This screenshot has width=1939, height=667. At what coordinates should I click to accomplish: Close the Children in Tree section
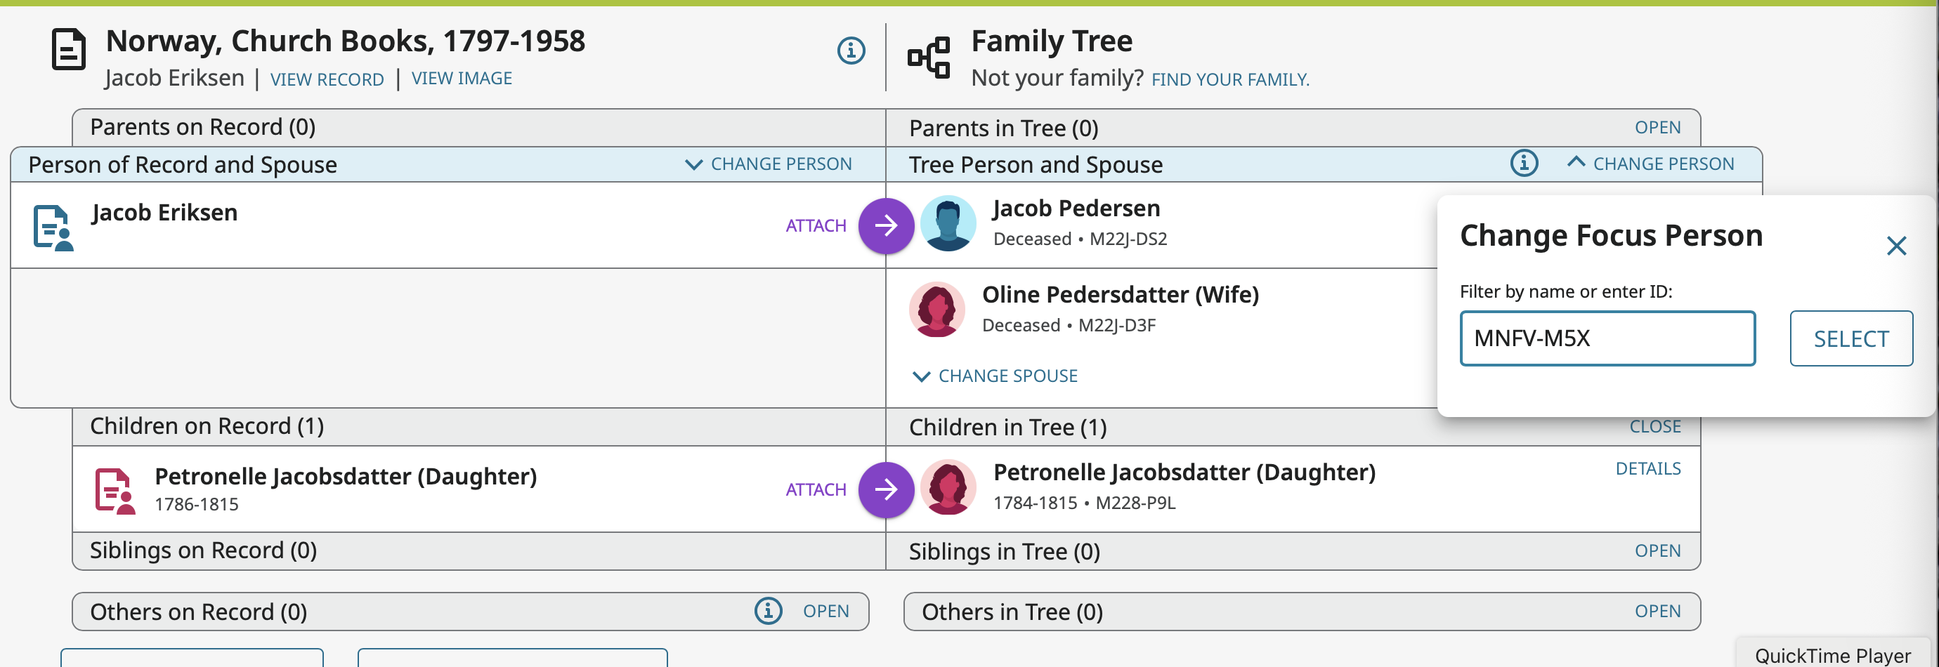pyautogui.click(x=1654, y=427)
